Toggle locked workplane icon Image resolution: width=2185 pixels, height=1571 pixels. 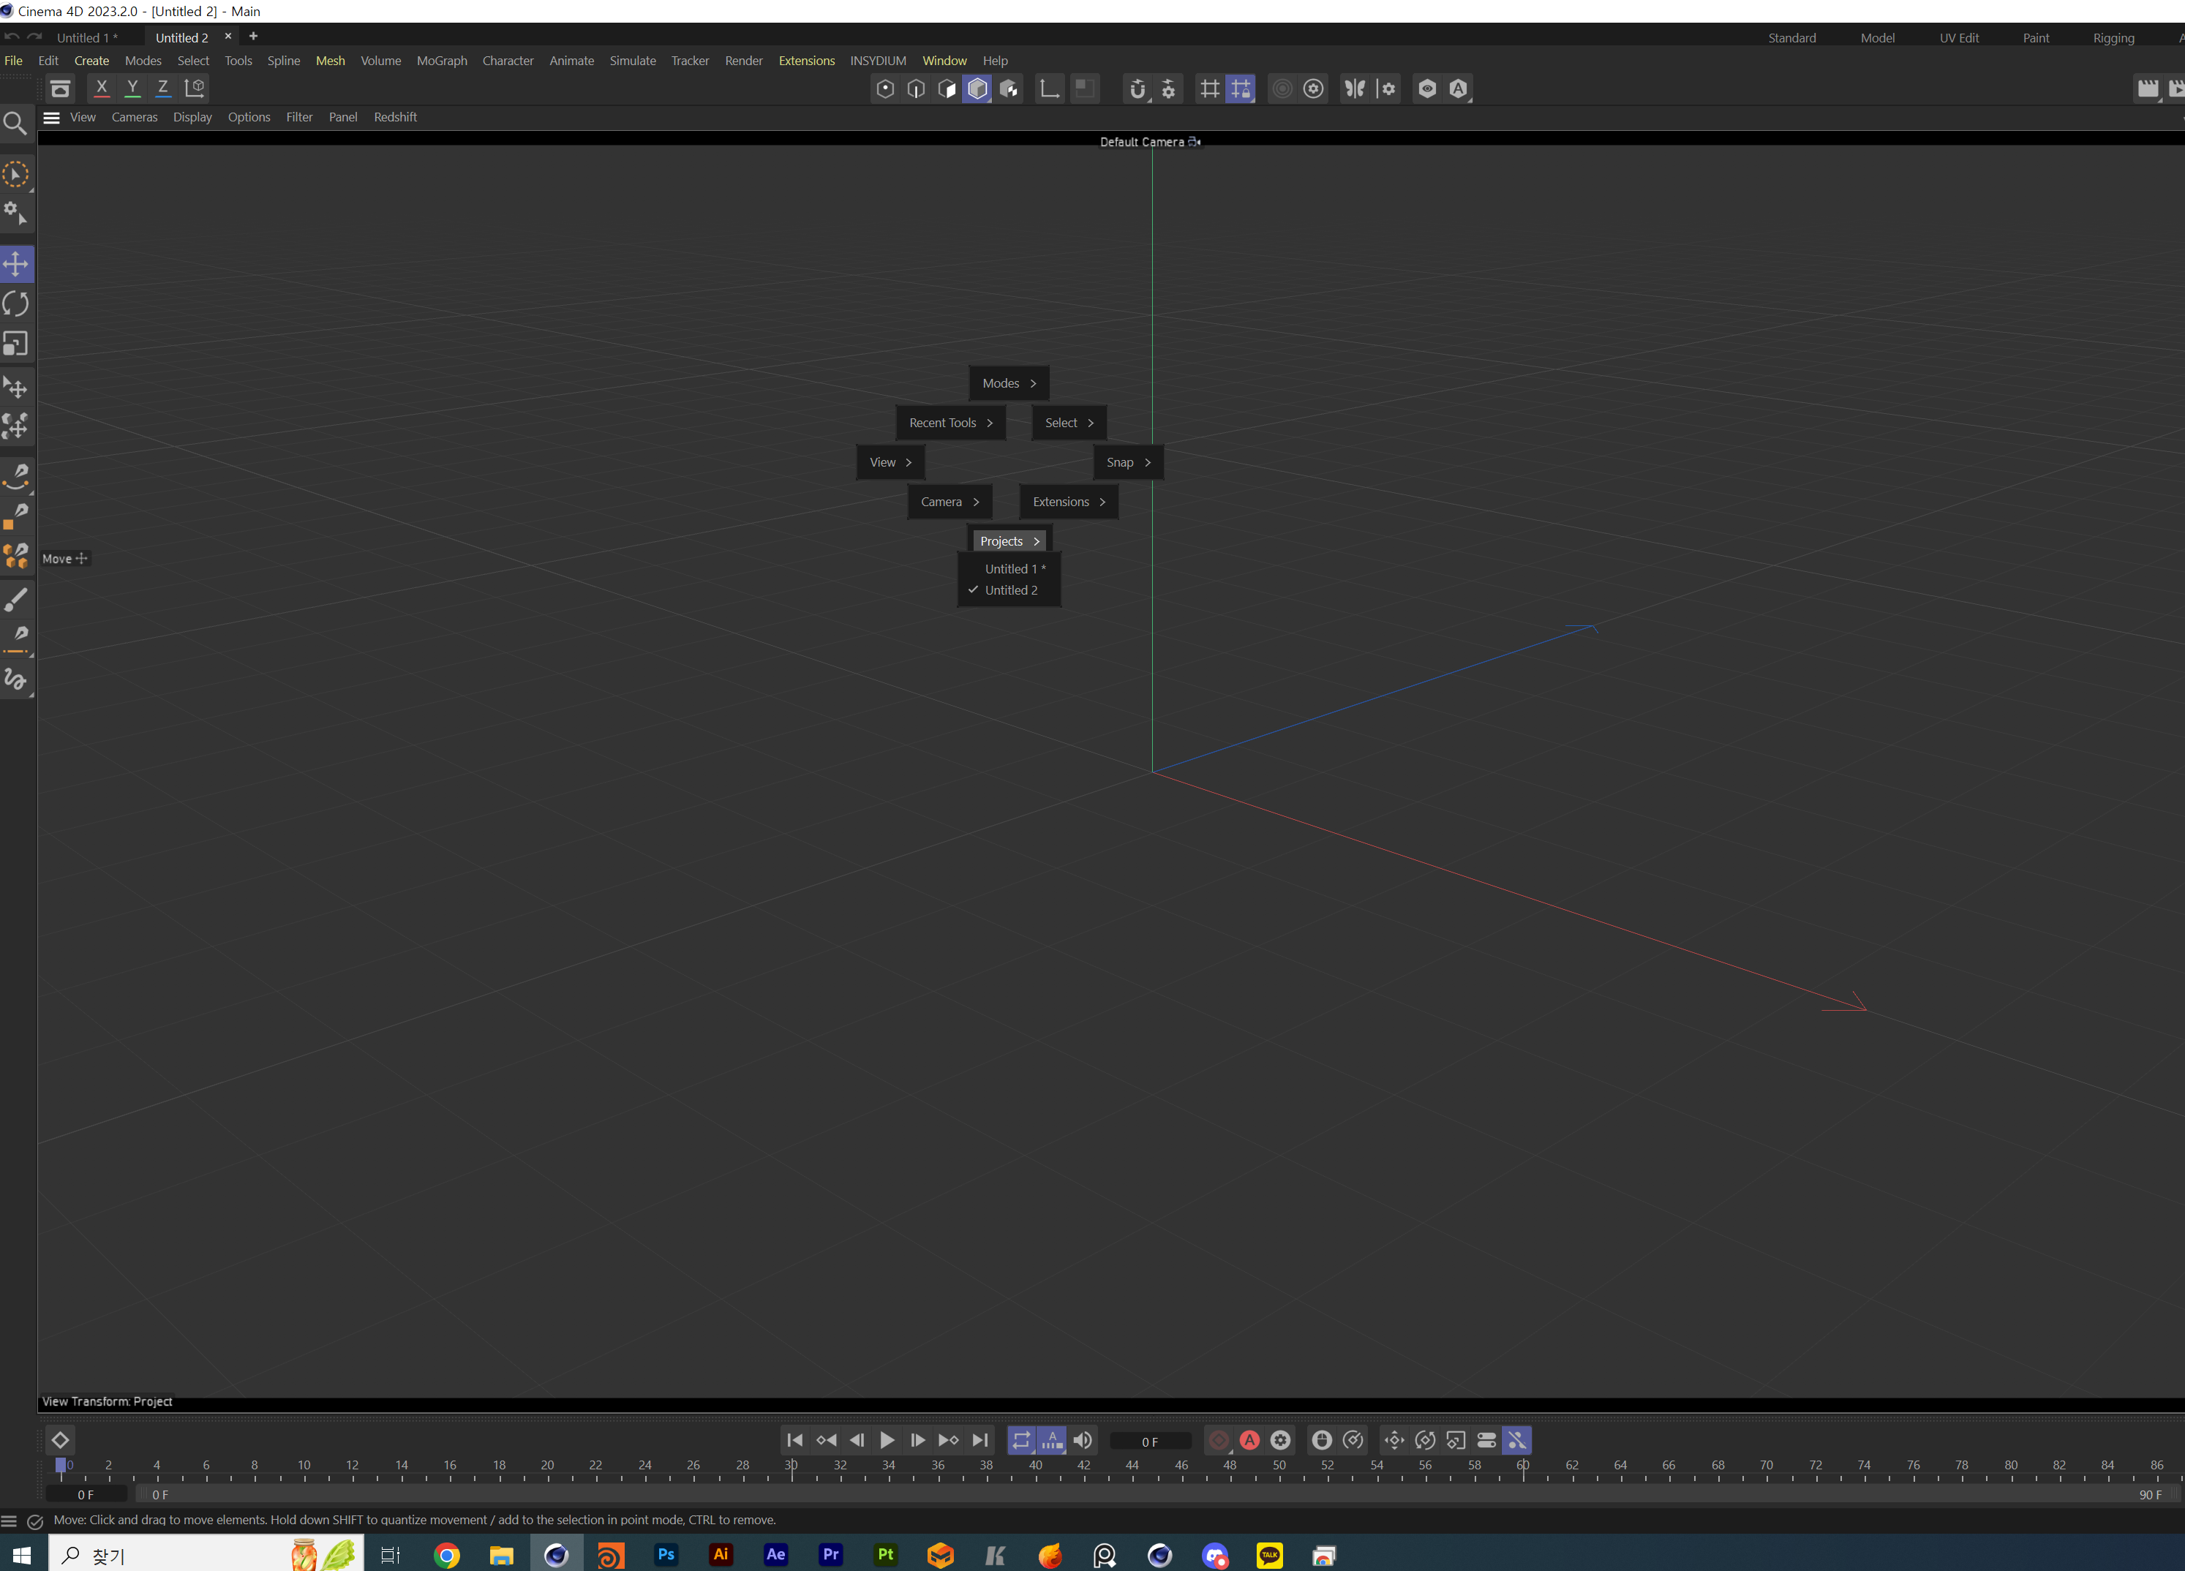(x=1241, y=88)
